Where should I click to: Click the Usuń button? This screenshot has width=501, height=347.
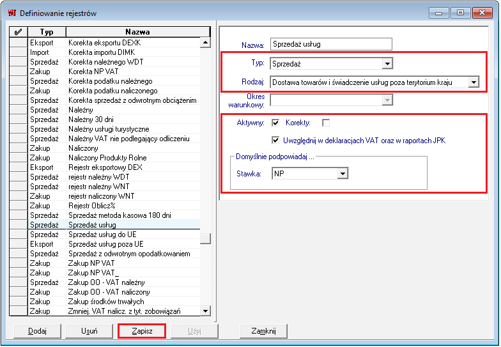pos(89,331)
